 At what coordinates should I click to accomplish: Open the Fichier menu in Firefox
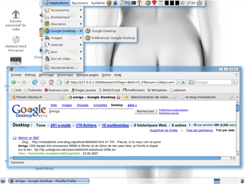point(16,75)
